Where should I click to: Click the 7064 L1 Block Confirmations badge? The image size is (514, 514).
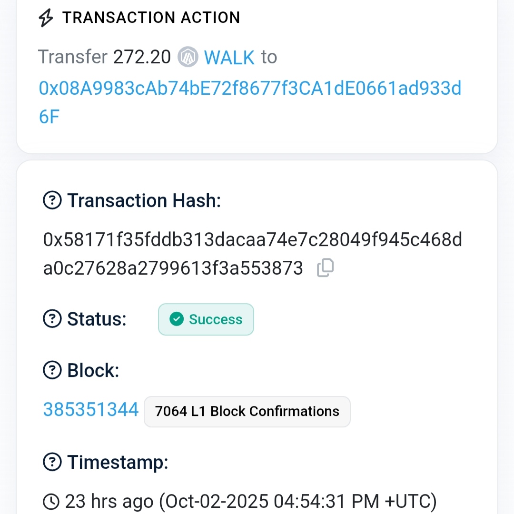[x=247, y=411]
